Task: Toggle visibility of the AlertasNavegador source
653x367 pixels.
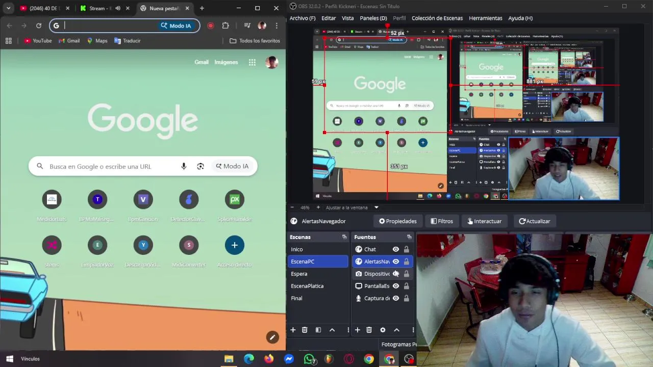Action: pos(395,261)
